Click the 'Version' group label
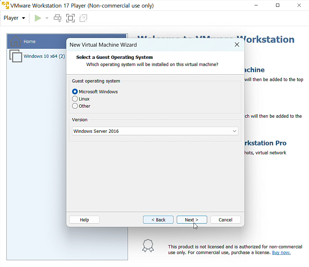The image size is (309, 267). pos(80,120)
